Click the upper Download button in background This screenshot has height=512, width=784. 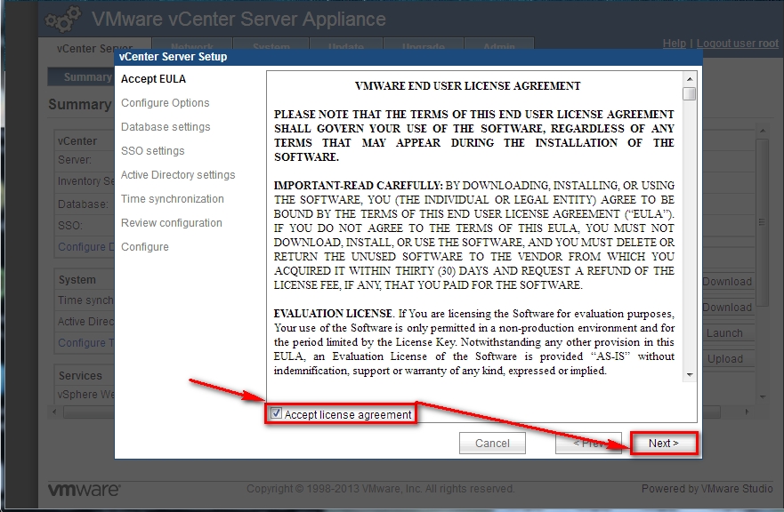tap(729, 281)
